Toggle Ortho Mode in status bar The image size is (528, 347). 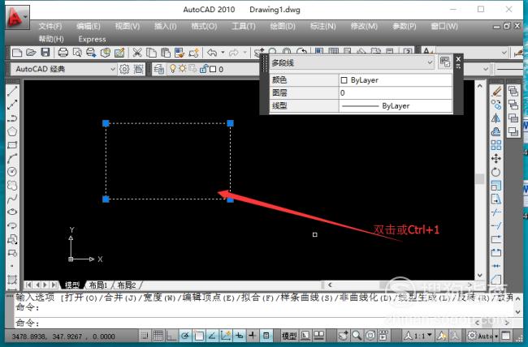[171, 335]
